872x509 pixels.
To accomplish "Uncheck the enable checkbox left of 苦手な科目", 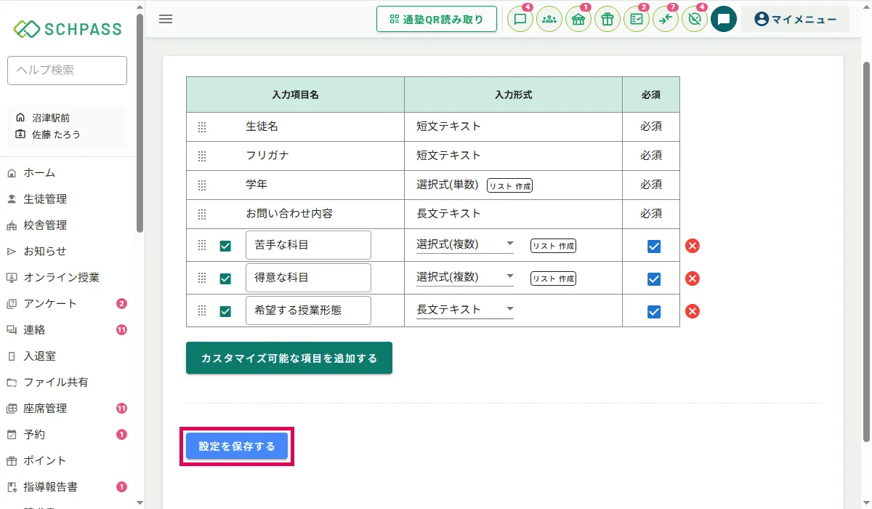I will pos(225,246).
